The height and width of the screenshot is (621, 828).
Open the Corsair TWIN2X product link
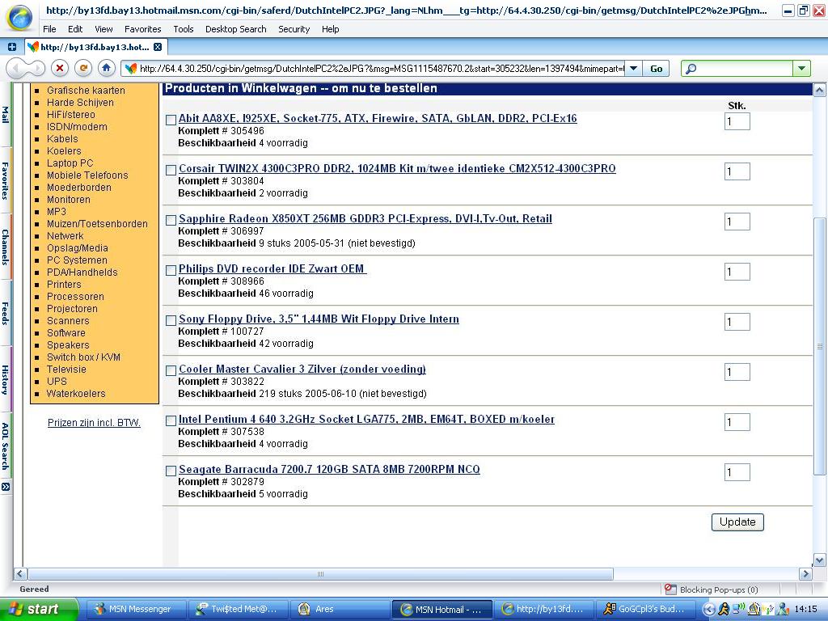[x=397, y=168]
